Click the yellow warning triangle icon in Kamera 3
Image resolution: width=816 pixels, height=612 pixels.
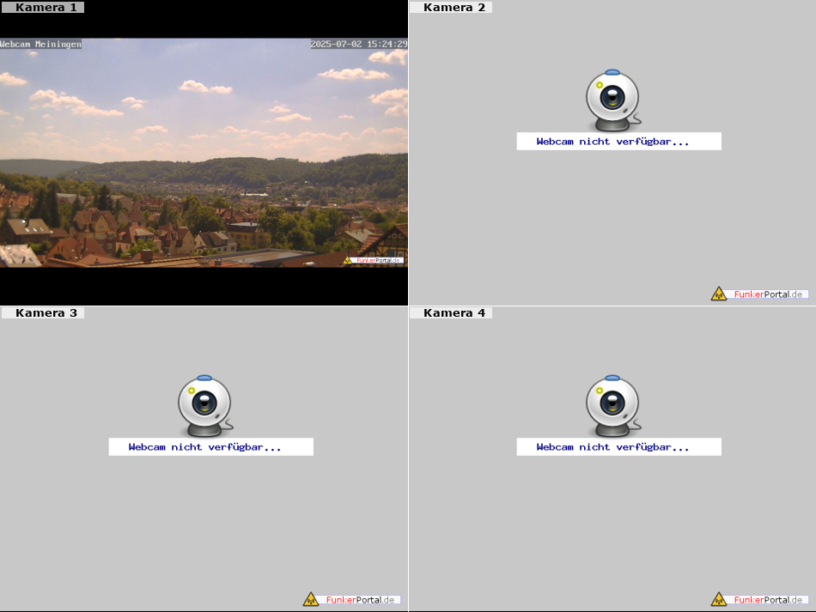tap(311, 599)
